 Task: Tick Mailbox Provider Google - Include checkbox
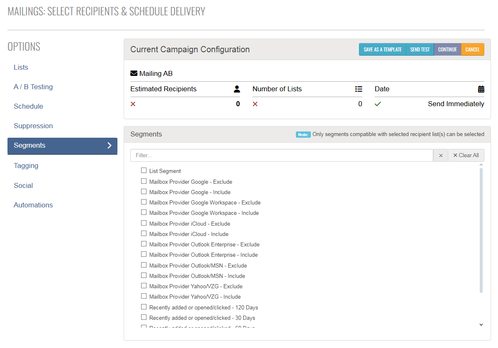point(144,192)
